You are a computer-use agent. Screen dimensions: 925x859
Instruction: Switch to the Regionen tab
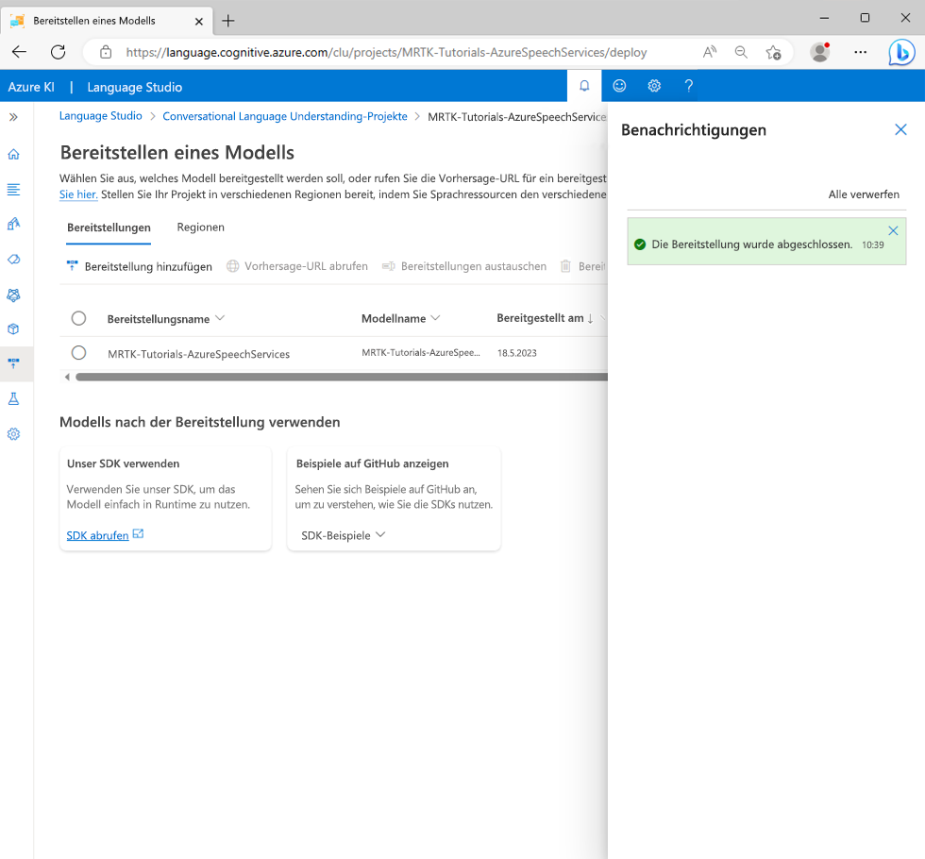tap(200, 227)
